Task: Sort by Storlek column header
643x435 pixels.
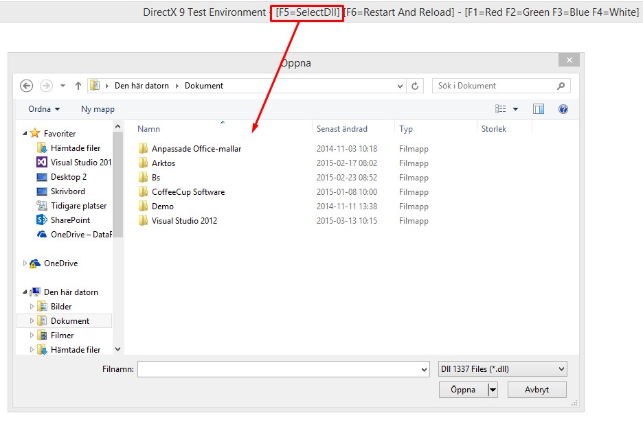Action: pos(494,128)
